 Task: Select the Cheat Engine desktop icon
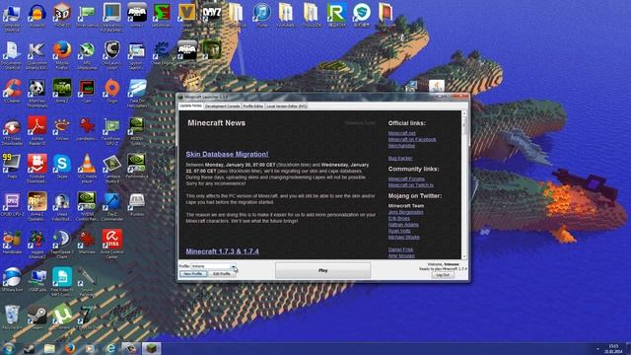click(x=162, y=52)
